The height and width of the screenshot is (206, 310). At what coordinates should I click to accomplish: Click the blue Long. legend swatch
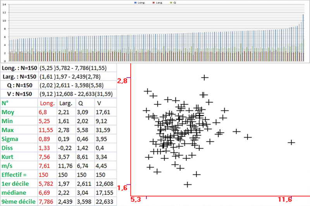[135, 2]
